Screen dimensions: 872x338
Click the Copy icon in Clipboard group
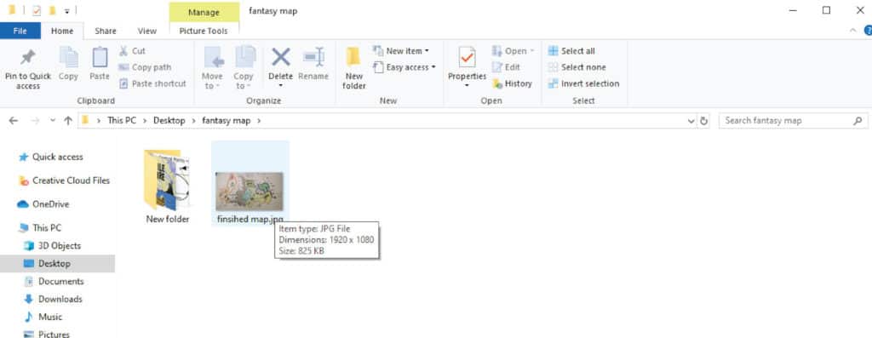68,64
